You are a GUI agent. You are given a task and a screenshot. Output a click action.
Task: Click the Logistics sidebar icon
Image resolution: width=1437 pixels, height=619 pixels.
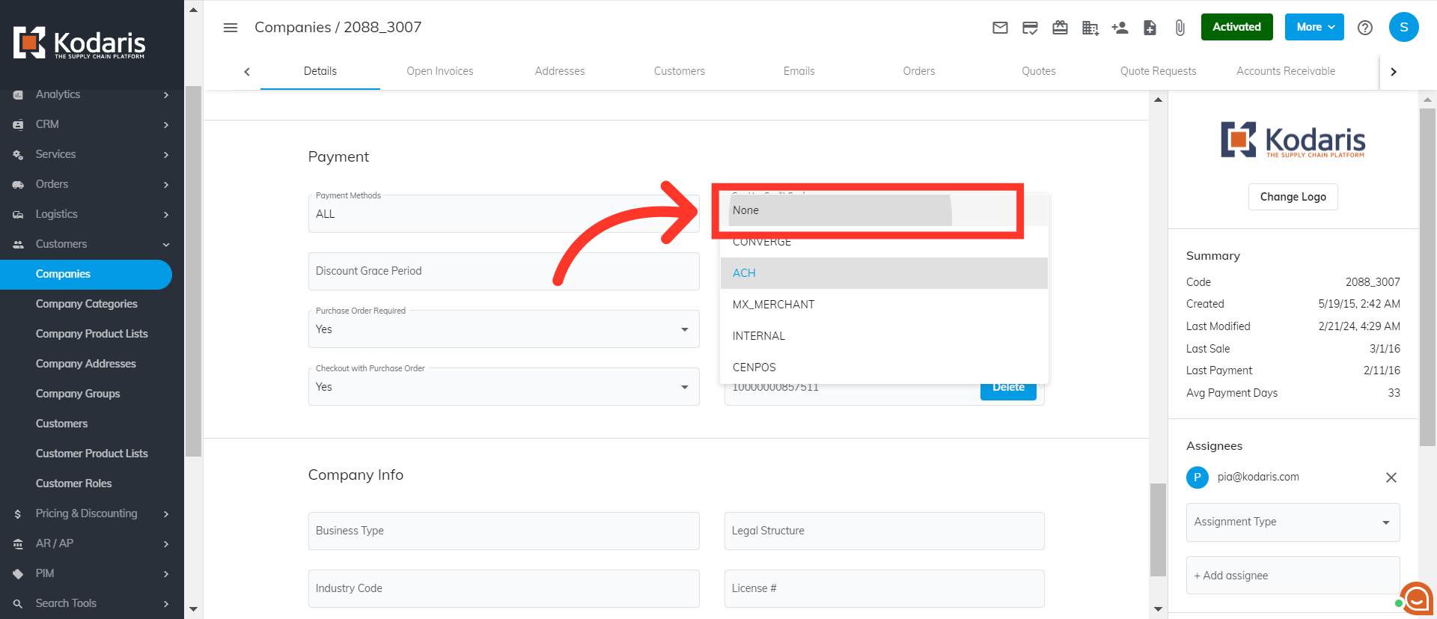(x=18, y=215)
